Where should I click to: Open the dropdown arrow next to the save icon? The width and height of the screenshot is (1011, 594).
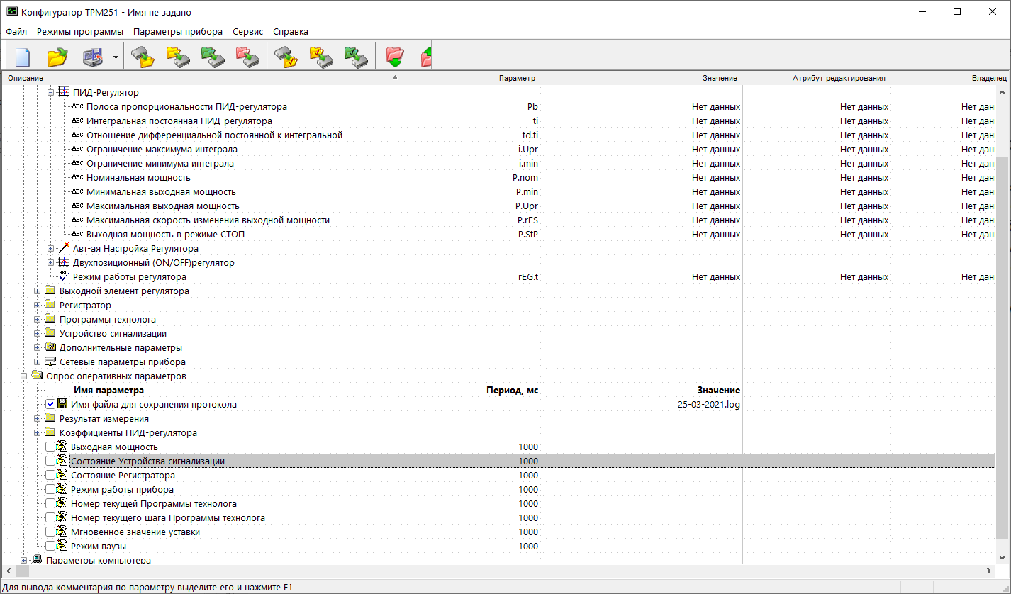click(116, 57)
